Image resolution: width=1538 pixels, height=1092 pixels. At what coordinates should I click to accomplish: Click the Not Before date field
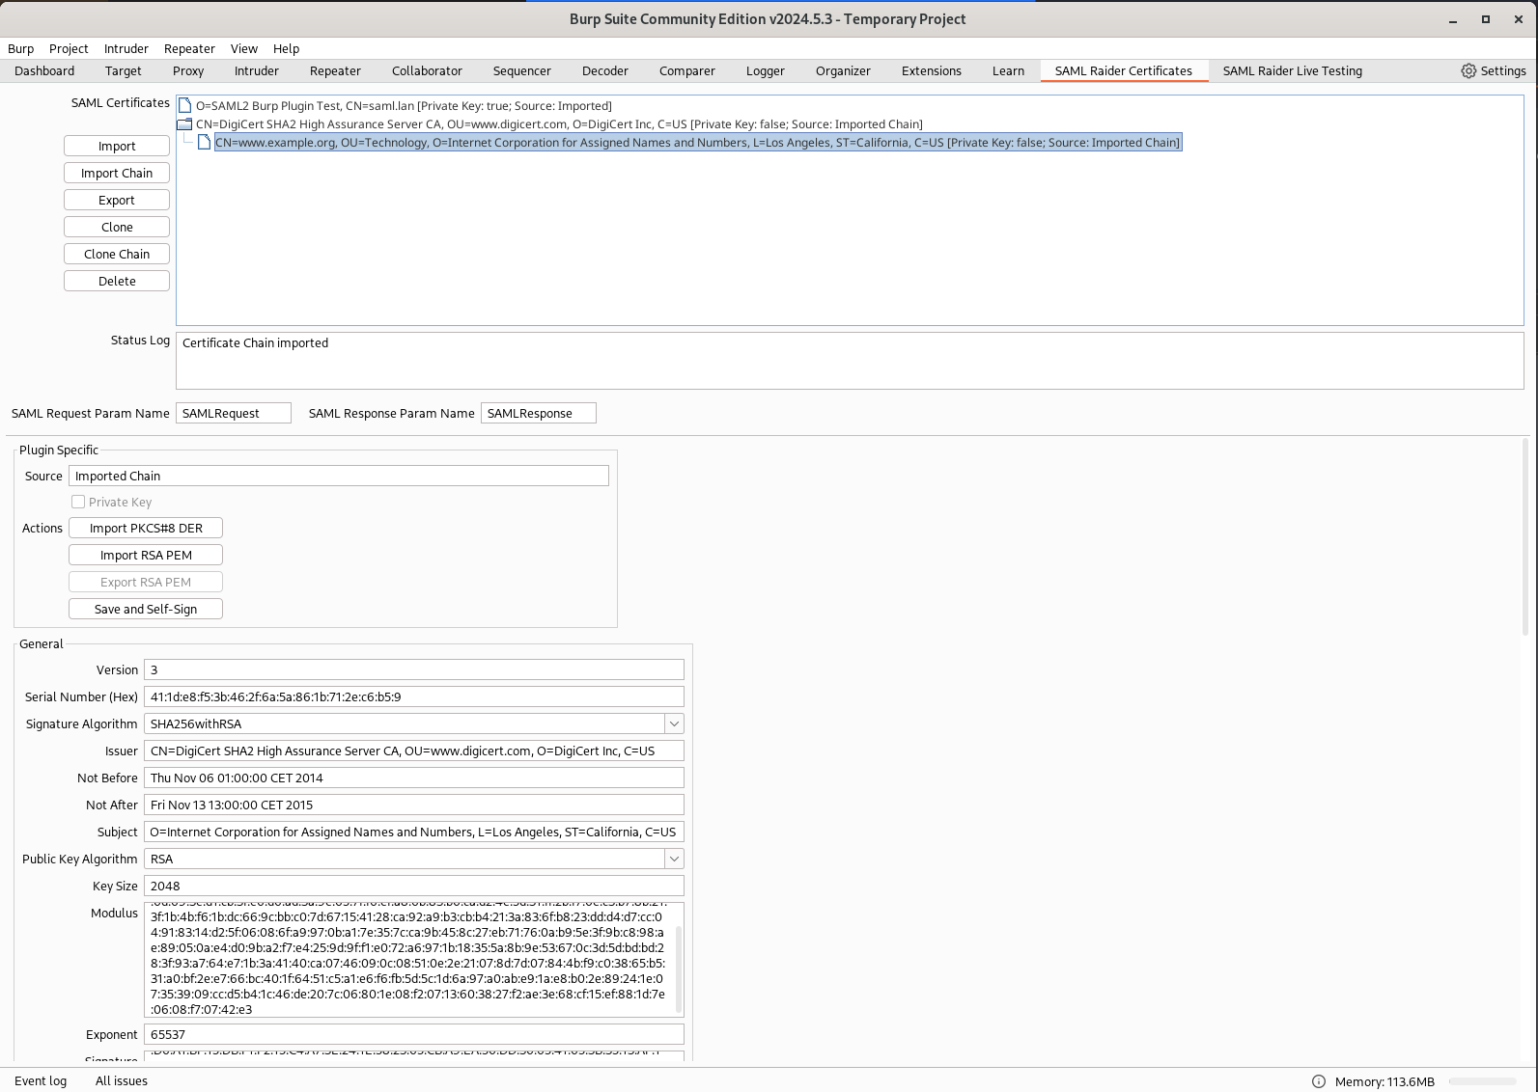tap(413, 778)
